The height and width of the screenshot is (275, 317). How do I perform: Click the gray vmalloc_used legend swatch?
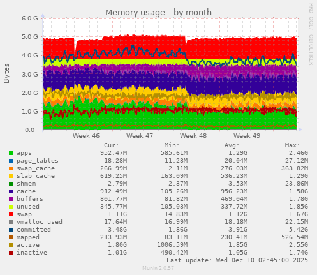click(x=11, y=222)
